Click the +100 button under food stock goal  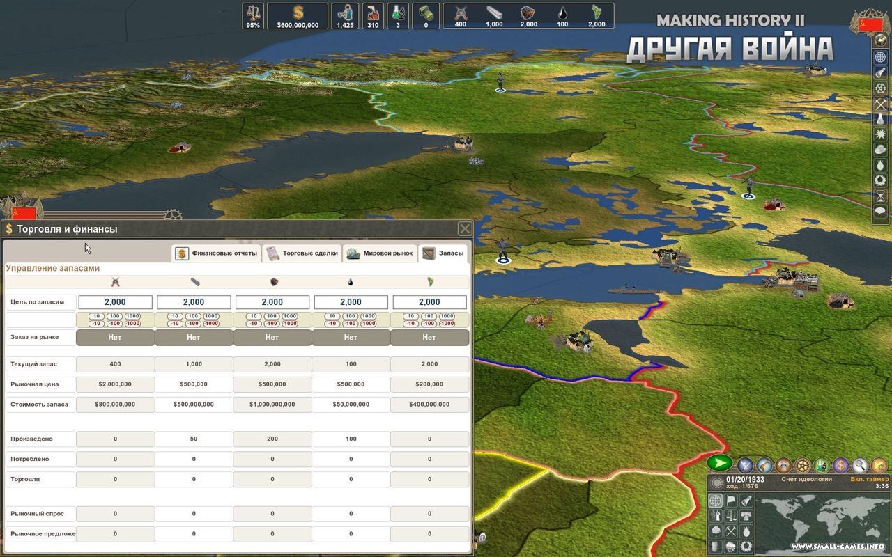(x=429, y=316)
